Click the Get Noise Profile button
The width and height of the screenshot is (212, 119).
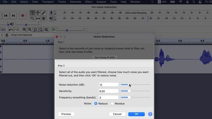coord(105,58)
